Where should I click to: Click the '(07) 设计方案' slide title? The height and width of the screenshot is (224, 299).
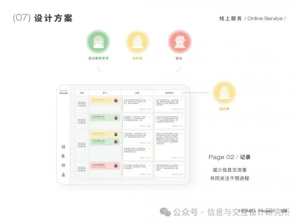43,18
